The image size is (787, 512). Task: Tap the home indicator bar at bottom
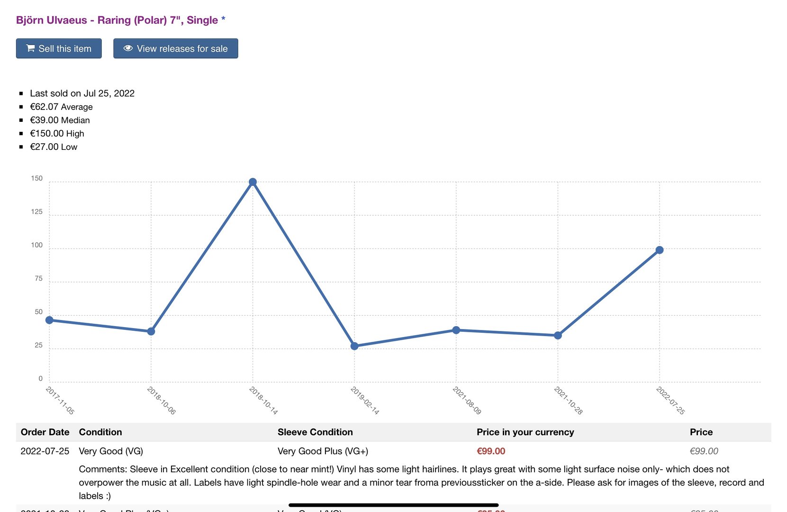[393, 505]
